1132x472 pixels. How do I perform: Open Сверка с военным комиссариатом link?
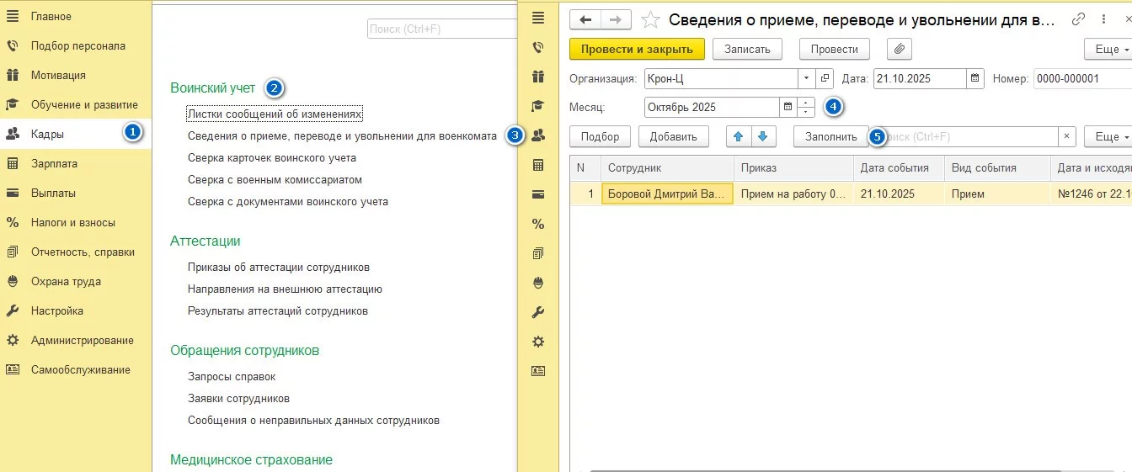coord(274,179)
